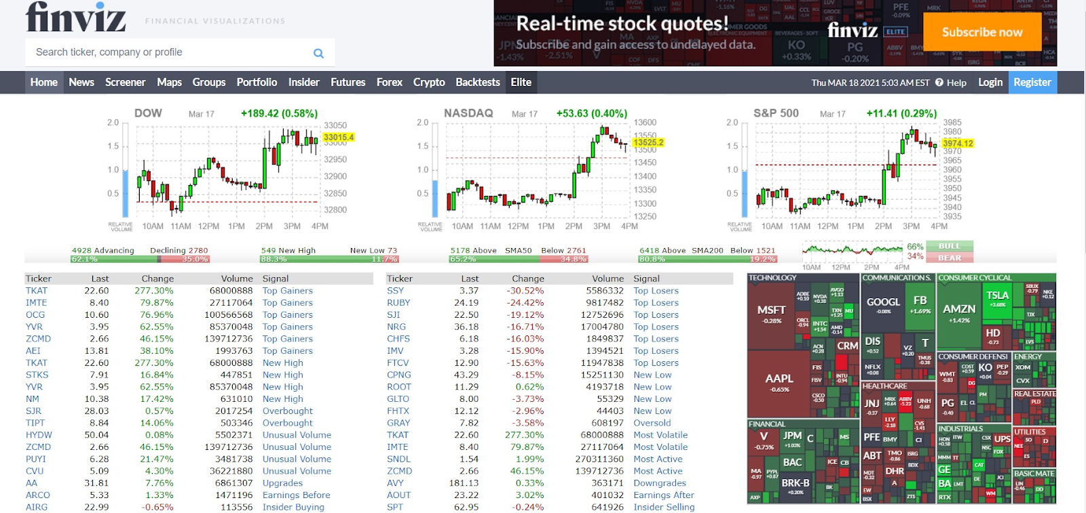Click the finviz logo
This screenshot has width=1086, height=513.
[76, 18]
